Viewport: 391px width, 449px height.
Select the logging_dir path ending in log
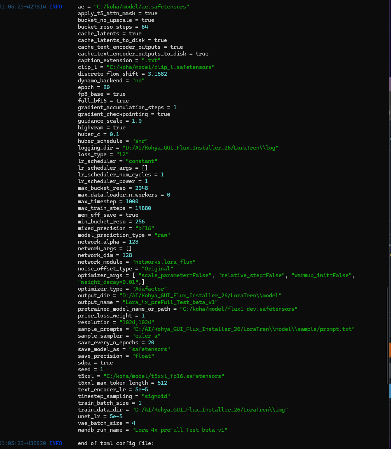pos(200,148)
